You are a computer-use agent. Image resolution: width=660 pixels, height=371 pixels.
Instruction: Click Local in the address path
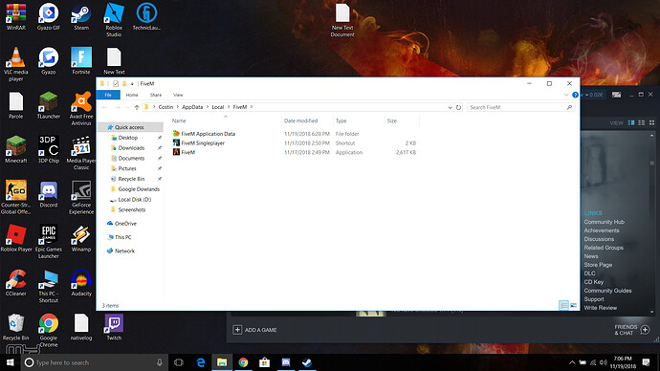tap(218, 107)
